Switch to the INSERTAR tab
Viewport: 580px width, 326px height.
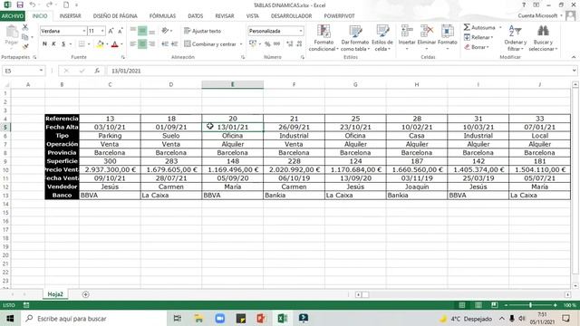71,16
